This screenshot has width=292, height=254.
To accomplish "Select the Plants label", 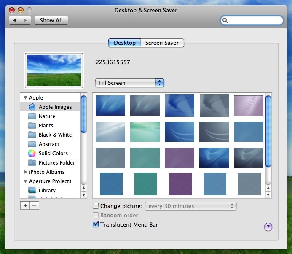I will coord(46,125).
